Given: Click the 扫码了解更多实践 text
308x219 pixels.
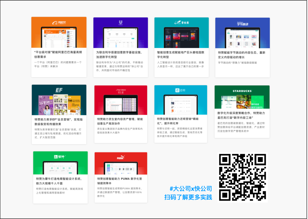Looking at the screenshot, I should (x=188, y=197).
